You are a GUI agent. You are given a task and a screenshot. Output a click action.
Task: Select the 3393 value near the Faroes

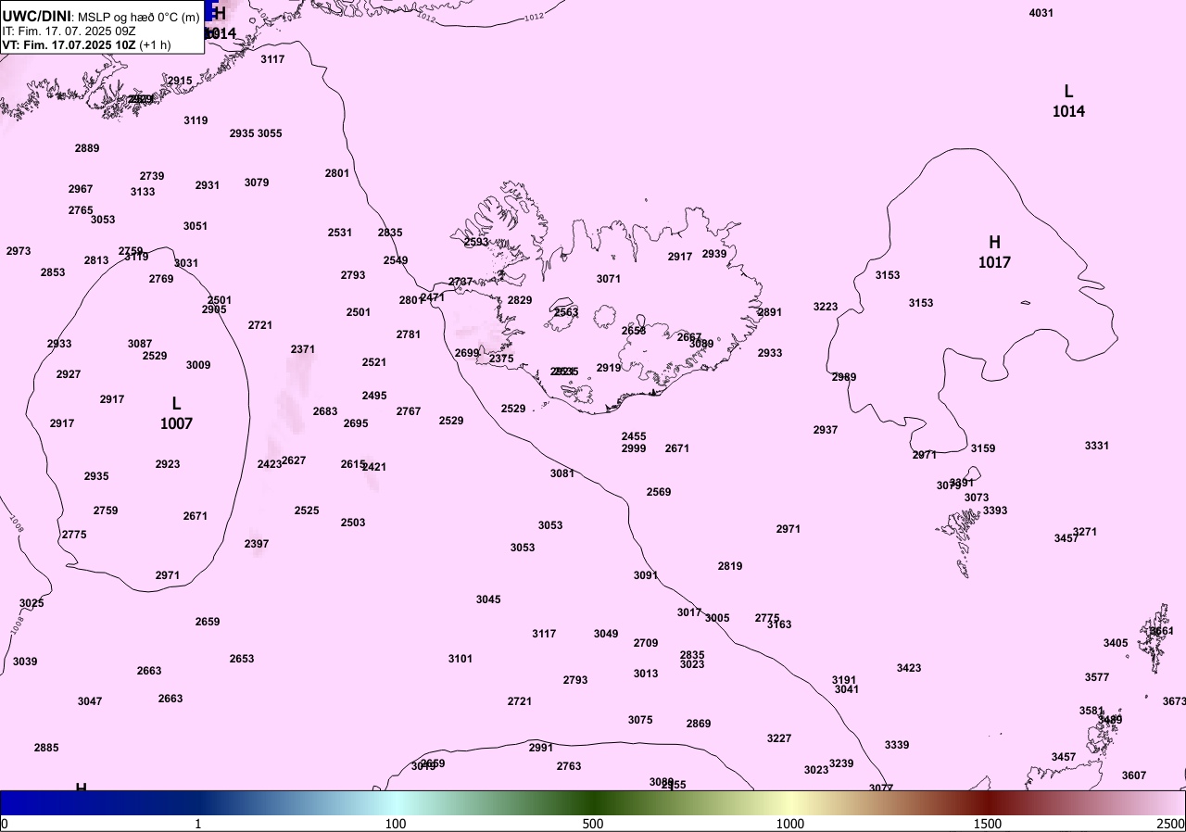995,511
